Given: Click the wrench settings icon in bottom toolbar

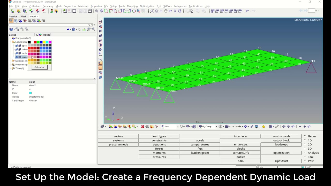Looking at the screenshot, I should click(277, 127).
